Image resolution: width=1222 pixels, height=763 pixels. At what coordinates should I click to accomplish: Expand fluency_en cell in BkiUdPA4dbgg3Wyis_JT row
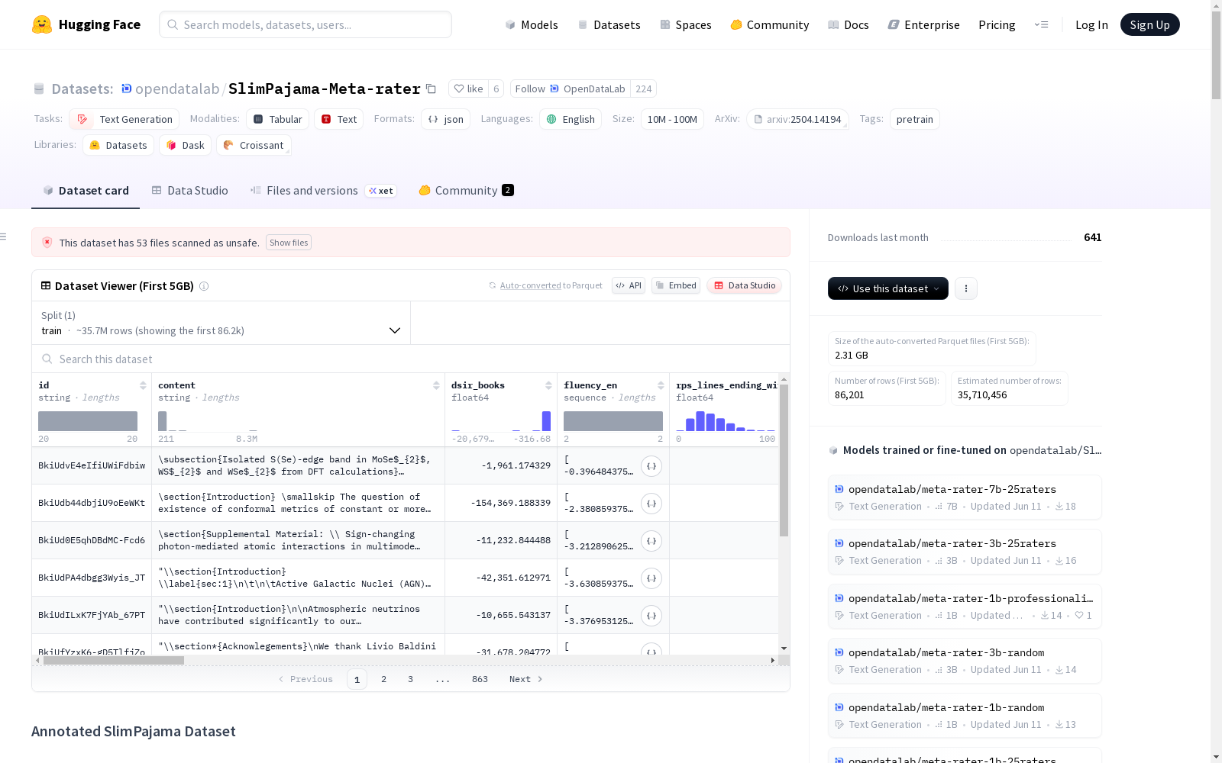[651, 578]
